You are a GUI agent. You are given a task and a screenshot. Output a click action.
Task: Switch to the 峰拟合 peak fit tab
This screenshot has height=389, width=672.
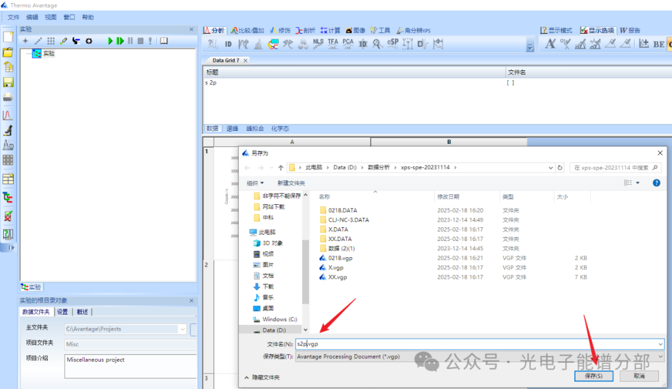254,128
